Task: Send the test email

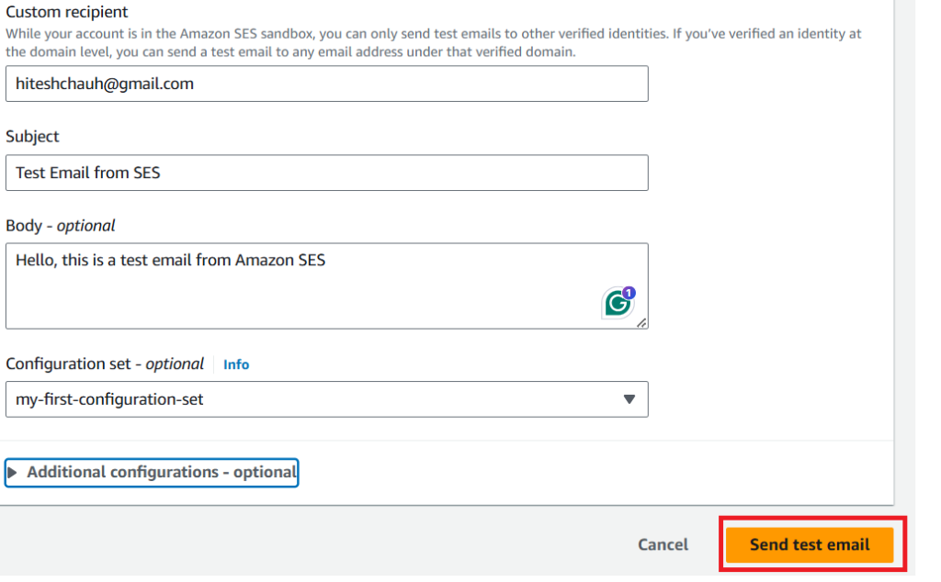Action: [x=809, y=544]
